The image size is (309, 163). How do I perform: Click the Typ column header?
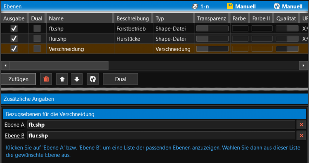(x=160, y=18)
